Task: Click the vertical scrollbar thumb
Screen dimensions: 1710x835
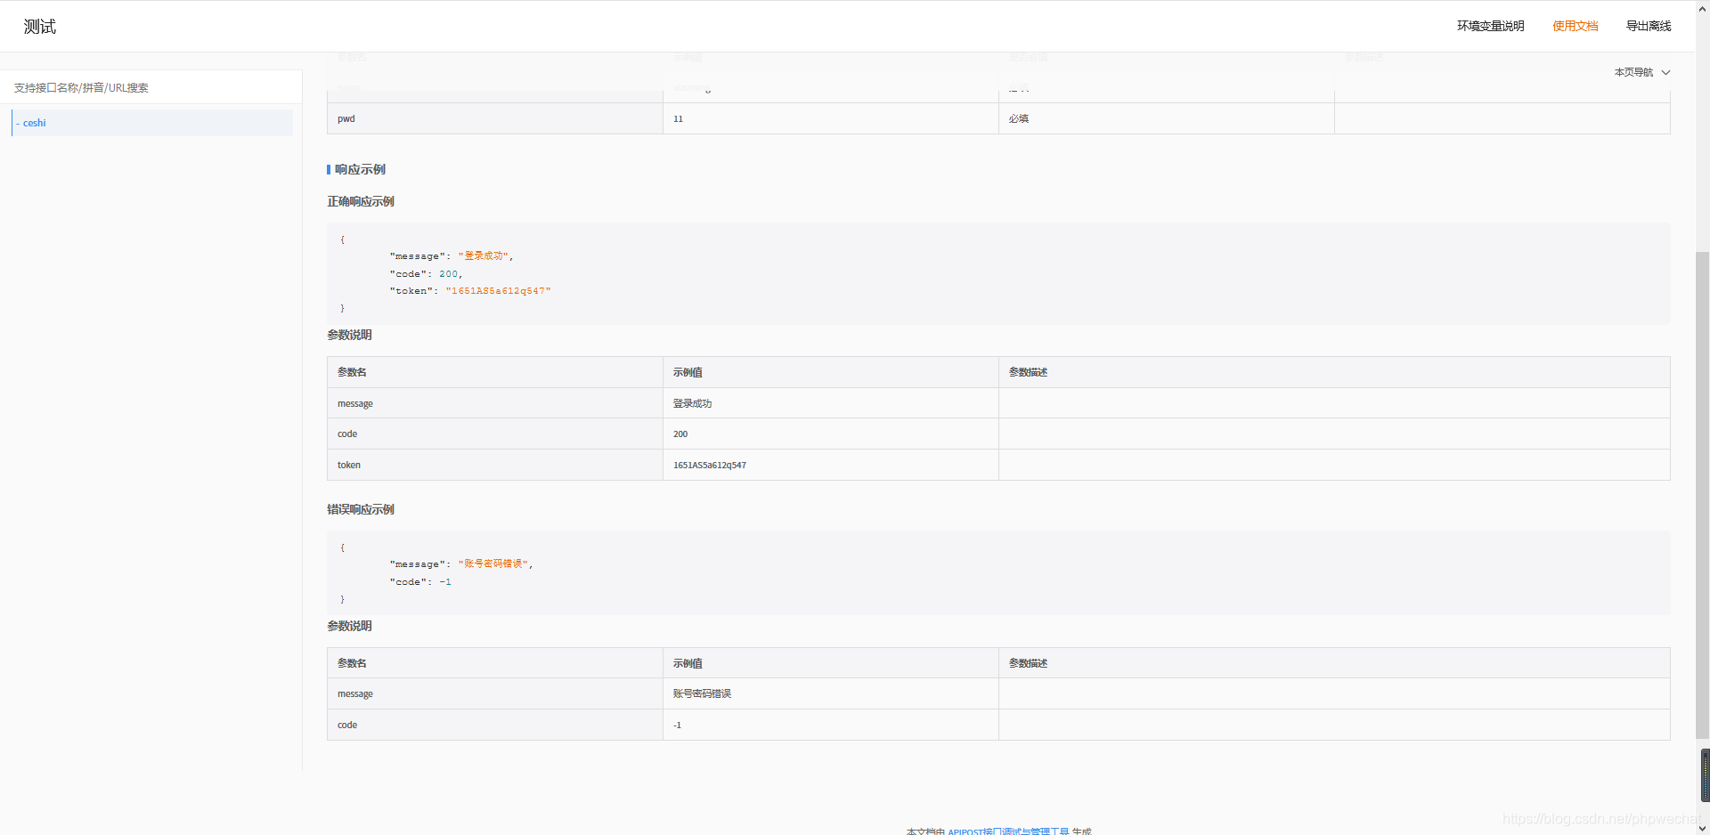Action: 1702,494
